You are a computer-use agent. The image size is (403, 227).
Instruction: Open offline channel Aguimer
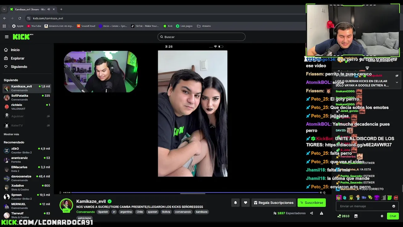tap(27, 116)
